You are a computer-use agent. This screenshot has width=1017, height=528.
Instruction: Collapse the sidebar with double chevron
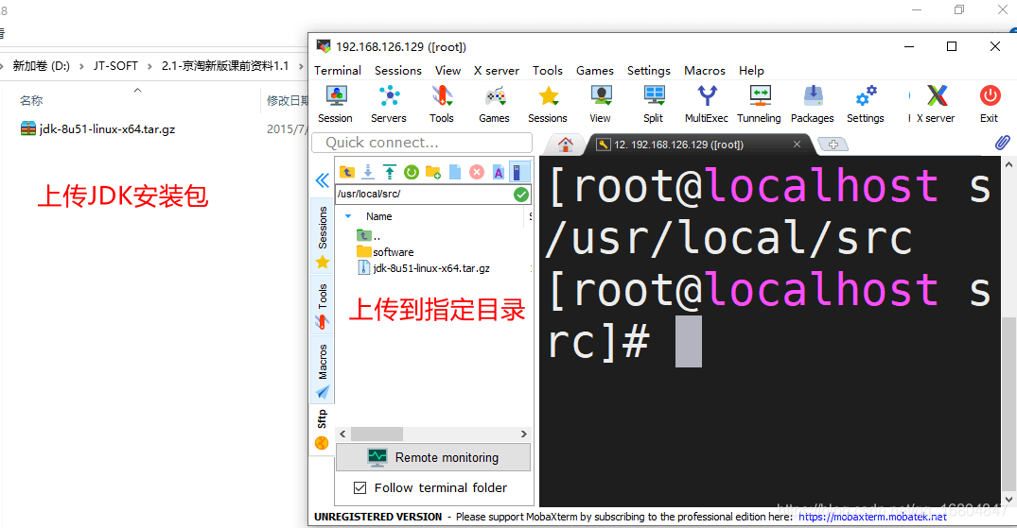[323, 180]
